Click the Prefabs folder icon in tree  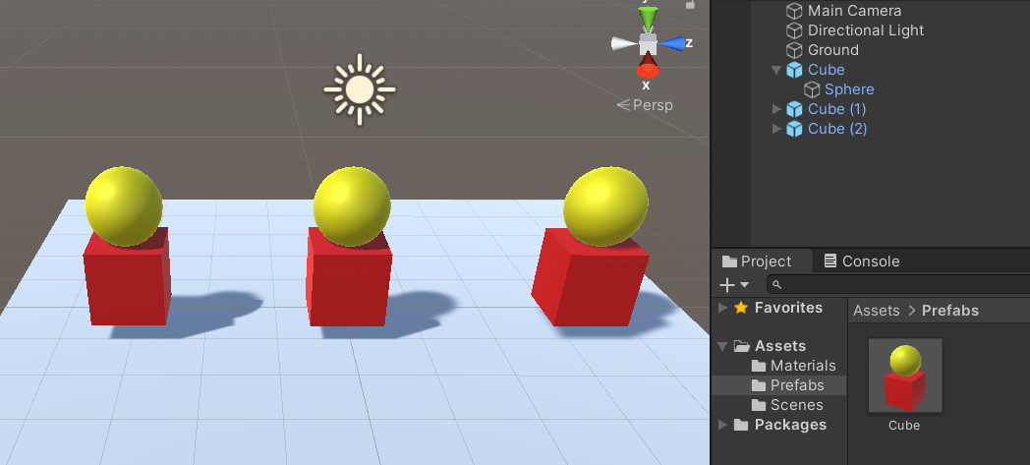click(x=759, y=385)
